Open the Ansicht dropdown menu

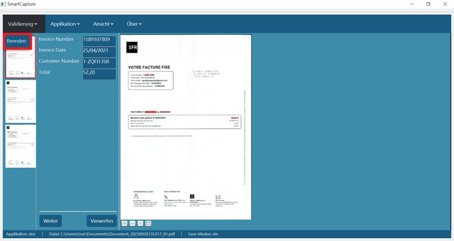point(103,24)
